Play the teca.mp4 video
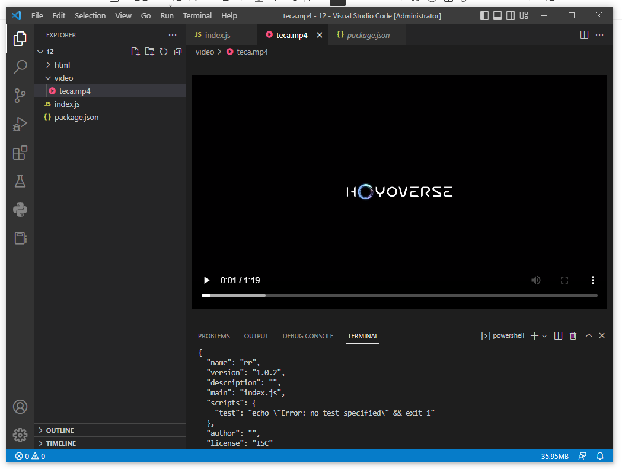Viewport: 622px width, 469px height. click(206, 280)
